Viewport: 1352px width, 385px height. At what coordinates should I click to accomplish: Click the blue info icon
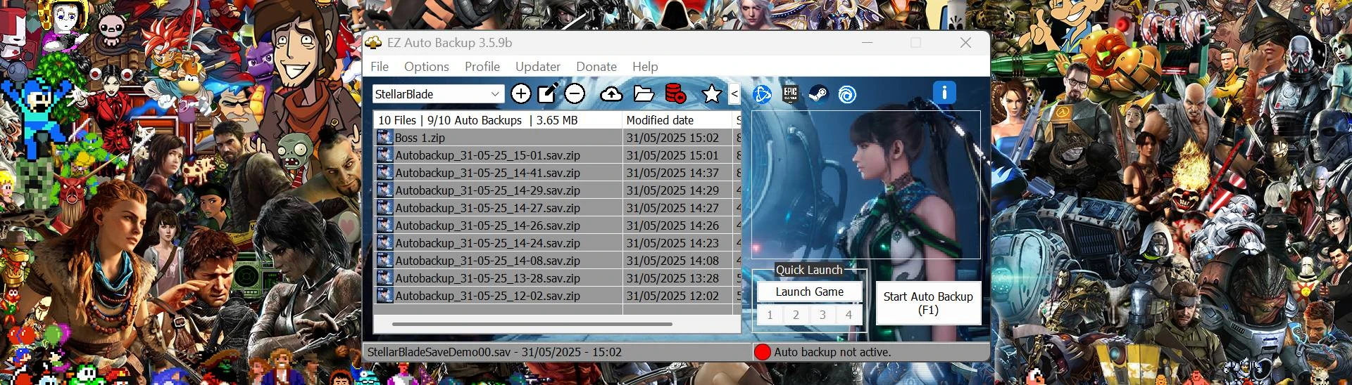coord(944,92)
